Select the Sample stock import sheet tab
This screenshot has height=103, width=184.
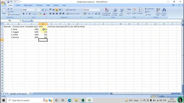click(x=18, y=94)
